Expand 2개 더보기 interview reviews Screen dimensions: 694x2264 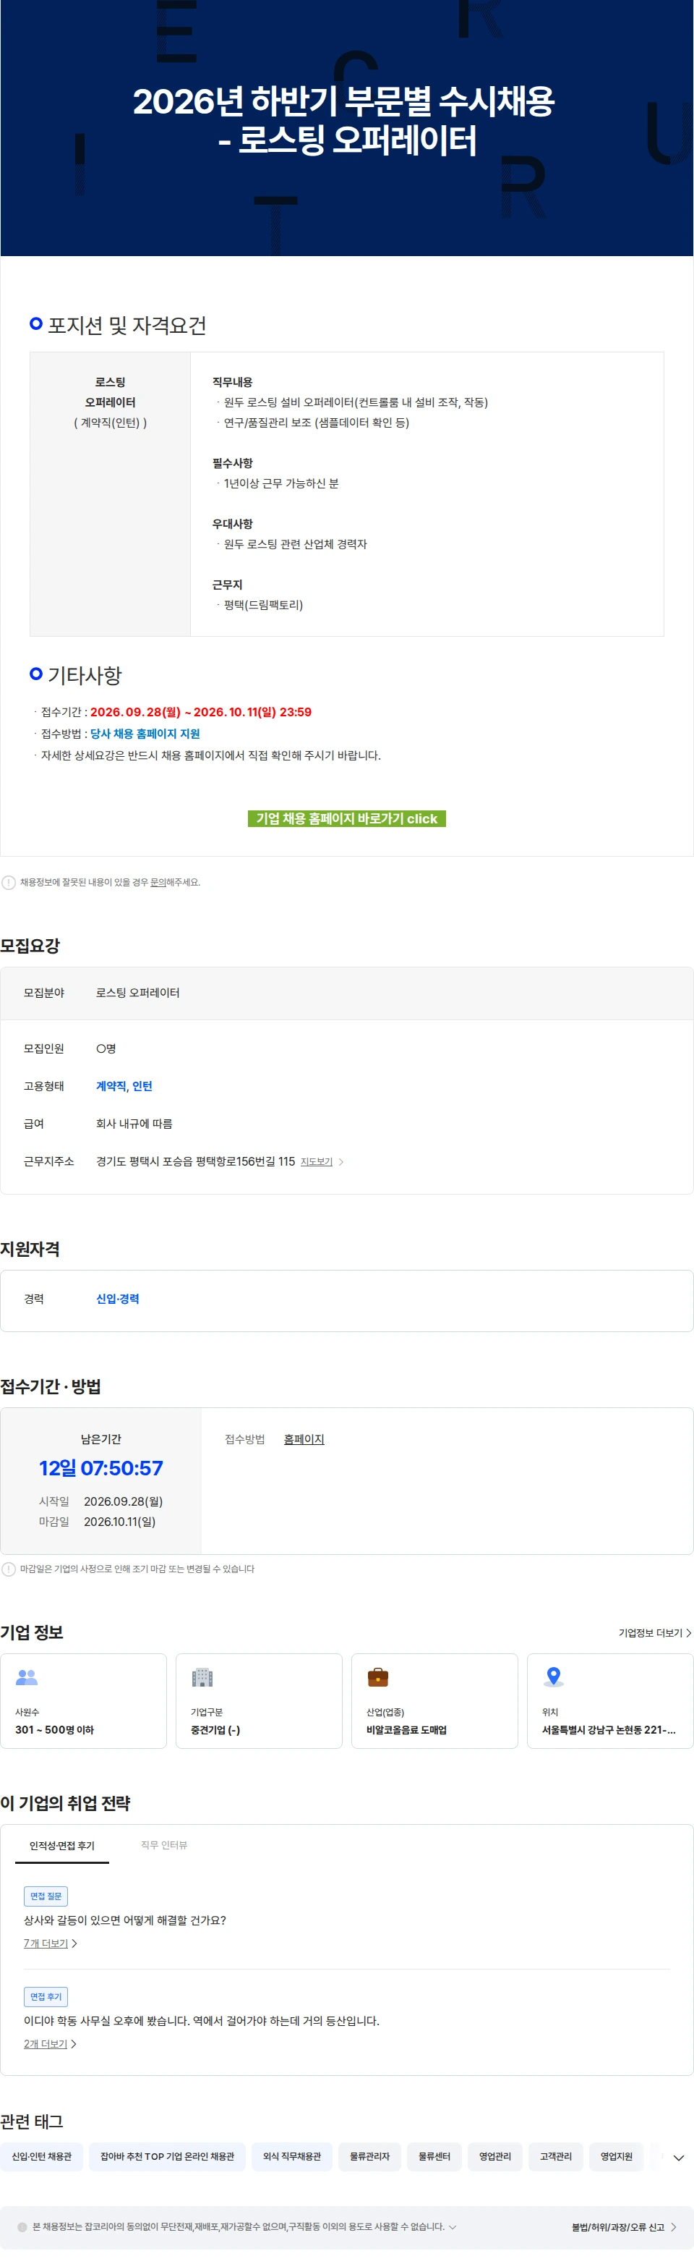tap(50, 2044)
